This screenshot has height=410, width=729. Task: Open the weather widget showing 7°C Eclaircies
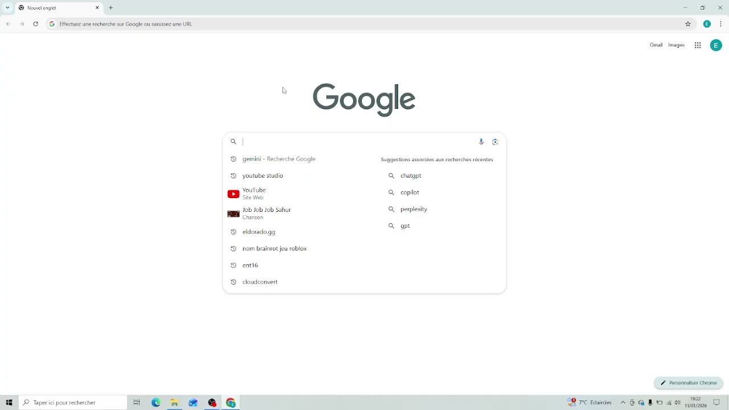(590, 403)
